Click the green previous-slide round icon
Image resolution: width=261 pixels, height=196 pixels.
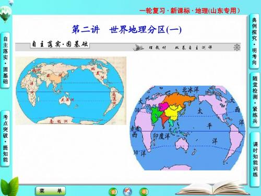(113, 192)
